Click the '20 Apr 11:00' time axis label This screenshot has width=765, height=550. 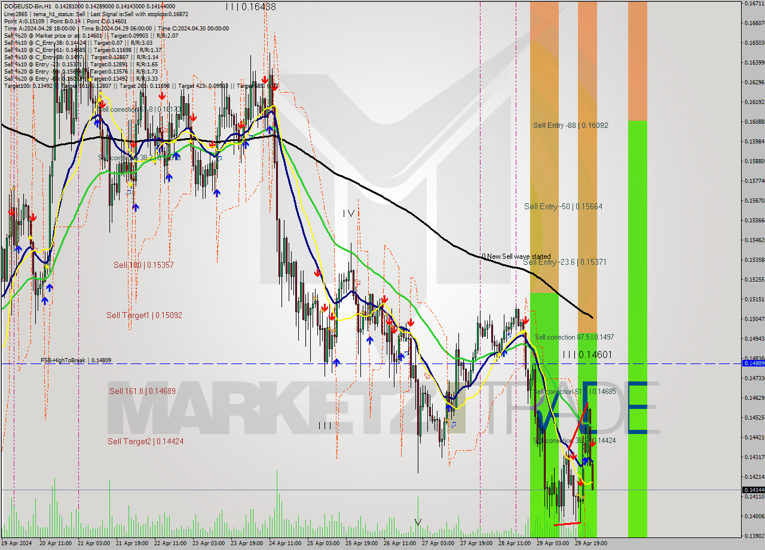point(55,544)
